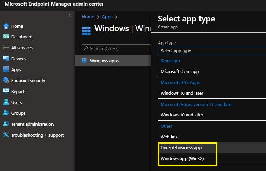Viewport: 266px width, 171px height.
Task: Click the Apps grid icon in sidebar
Action: click(x=6, y=69)
